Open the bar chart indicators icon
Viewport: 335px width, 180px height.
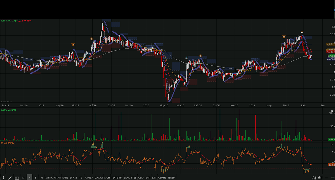tap(320, 178)
